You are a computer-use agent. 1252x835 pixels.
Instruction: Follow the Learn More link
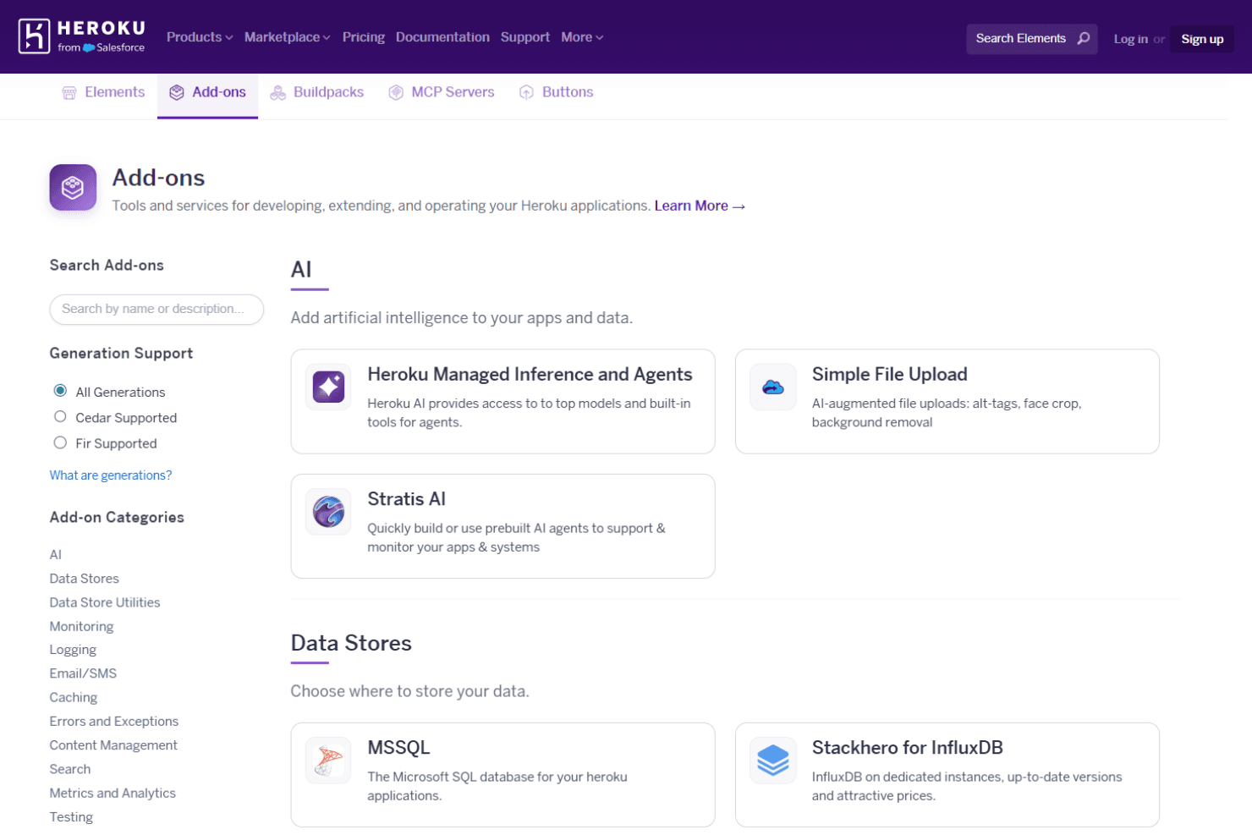click(x=700, y=206)
